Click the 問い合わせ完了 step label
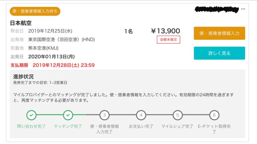 31,126
